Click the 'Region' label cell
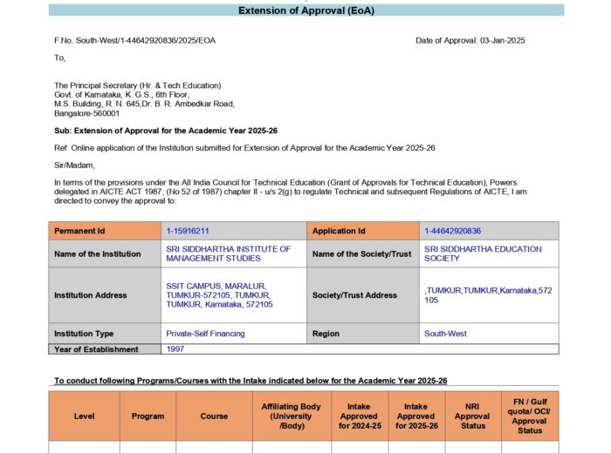The image size is (611, 453). coord(363,334)
